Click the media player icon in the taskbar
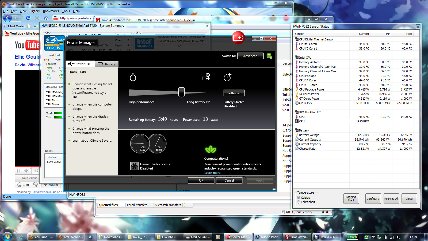The image size is (428, 241). click(x=218, y=237)
